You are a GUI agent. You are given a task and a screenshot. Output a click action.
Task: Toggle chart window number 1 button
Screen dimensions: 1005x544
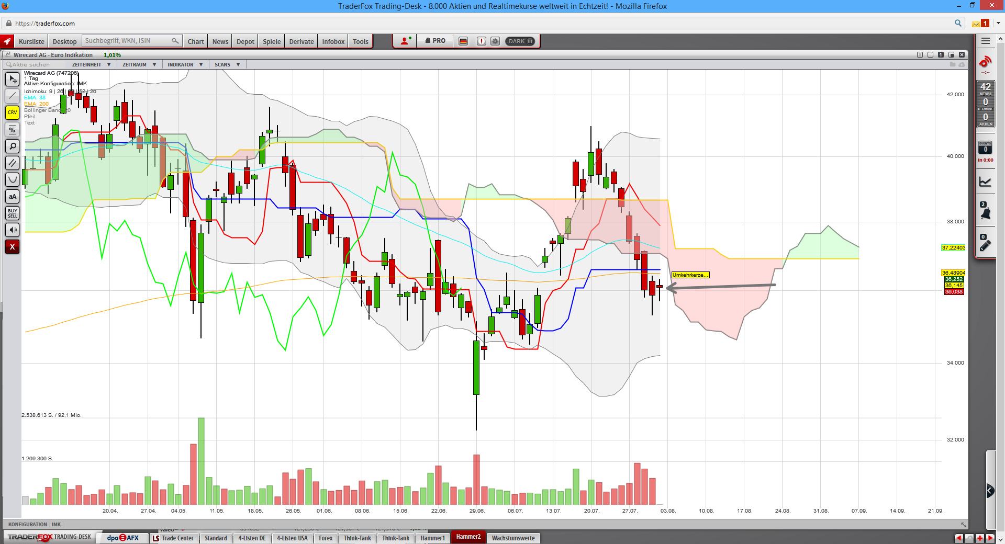point(941,54)
